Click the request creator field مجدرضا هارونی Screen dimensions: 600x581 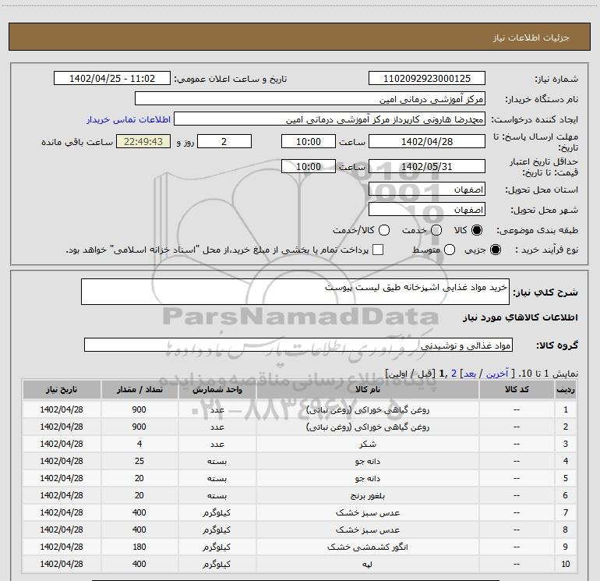330,119
